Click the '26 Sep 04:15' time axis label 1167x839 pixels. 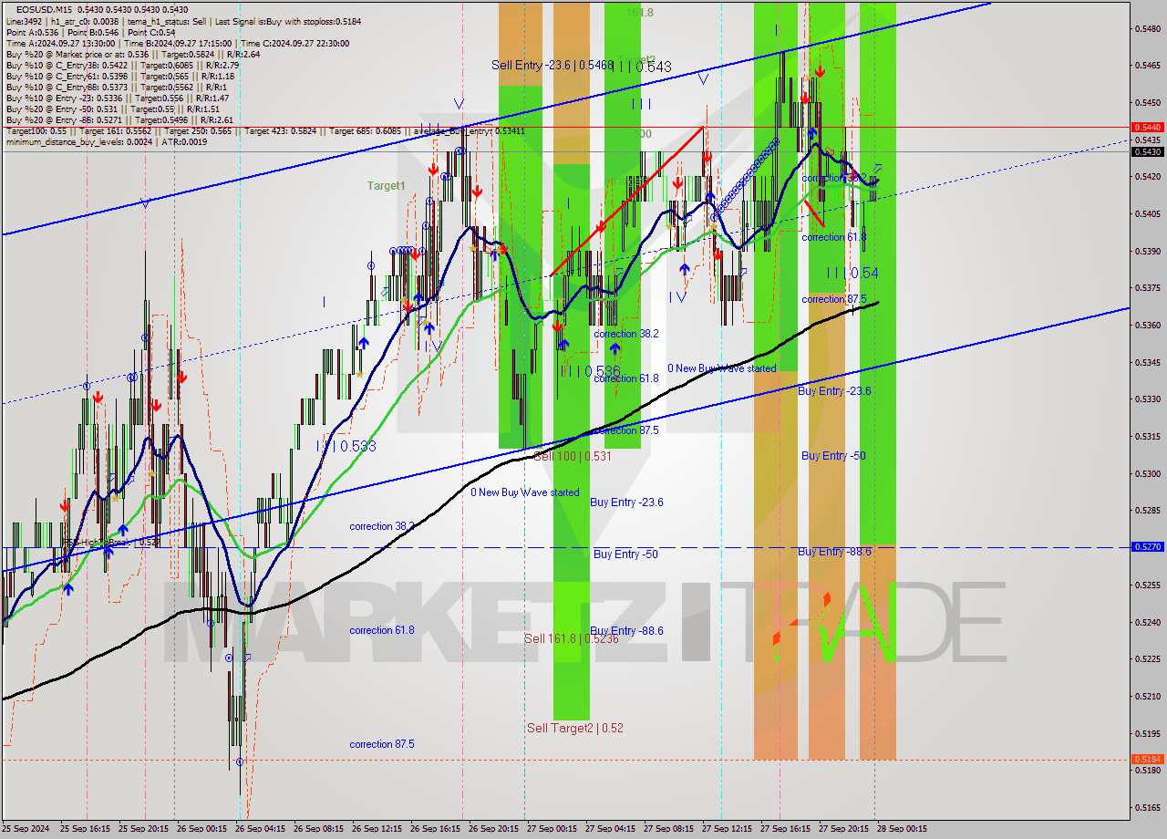click(x=260, y=829)
